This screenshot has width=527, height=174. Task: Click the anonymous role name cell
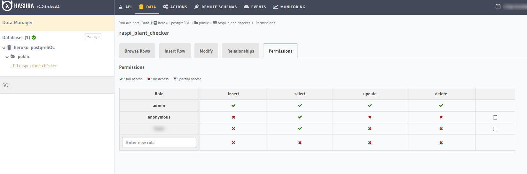click(159, 117)
